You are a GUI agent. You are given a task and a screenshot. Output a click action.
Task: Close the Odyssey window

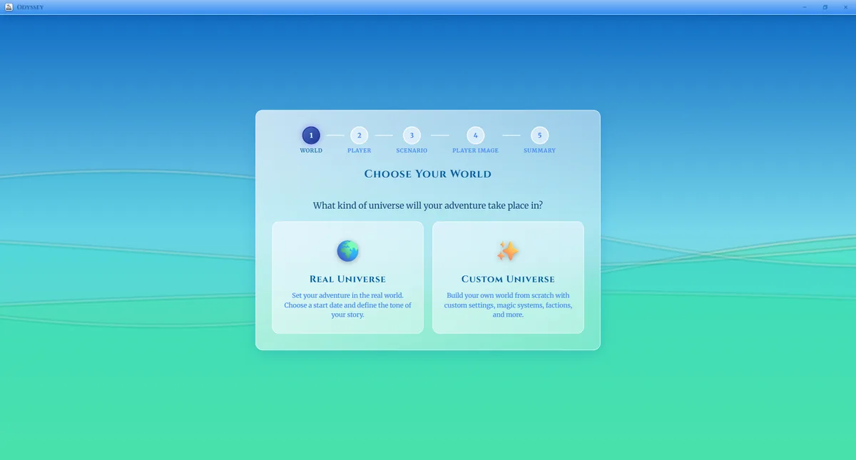845,7
